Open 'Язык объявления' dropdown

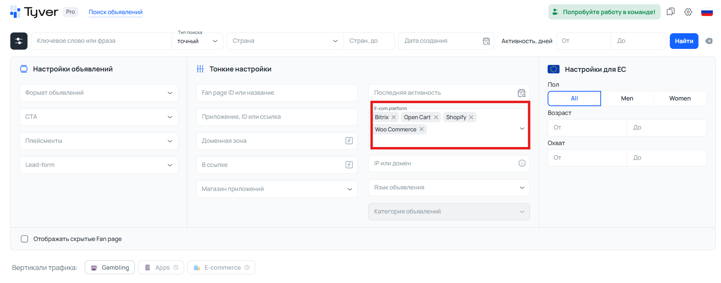point(449,188)
